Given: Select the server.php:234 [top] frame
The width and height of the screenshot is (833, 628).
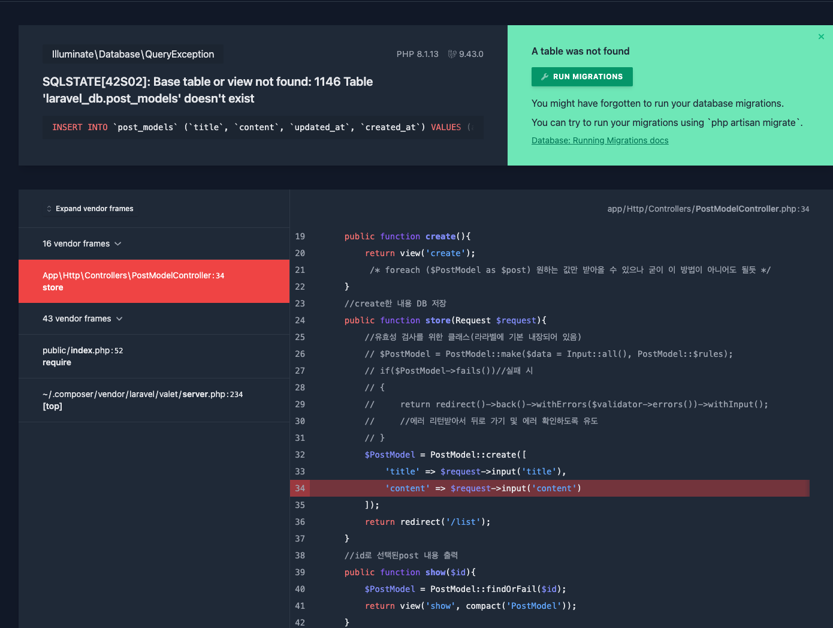Looking at the screenshot, I should pyautogui.click(x=154, y=400).
